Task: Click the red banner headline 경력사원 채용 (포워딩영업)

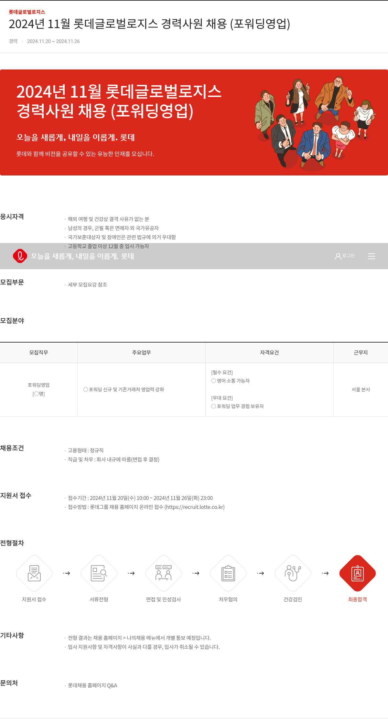Action: pos(105,111)
